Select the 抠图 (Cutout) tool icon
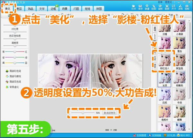The height and width of the screenshot is (138, 193). coord(154,7)
